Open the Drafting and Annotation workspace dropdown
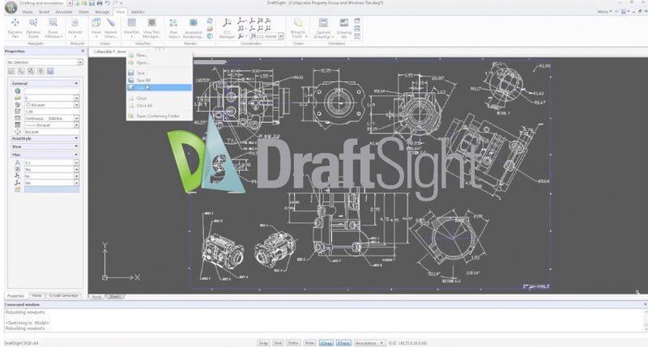The image size is (648, 347). (70, 3)
